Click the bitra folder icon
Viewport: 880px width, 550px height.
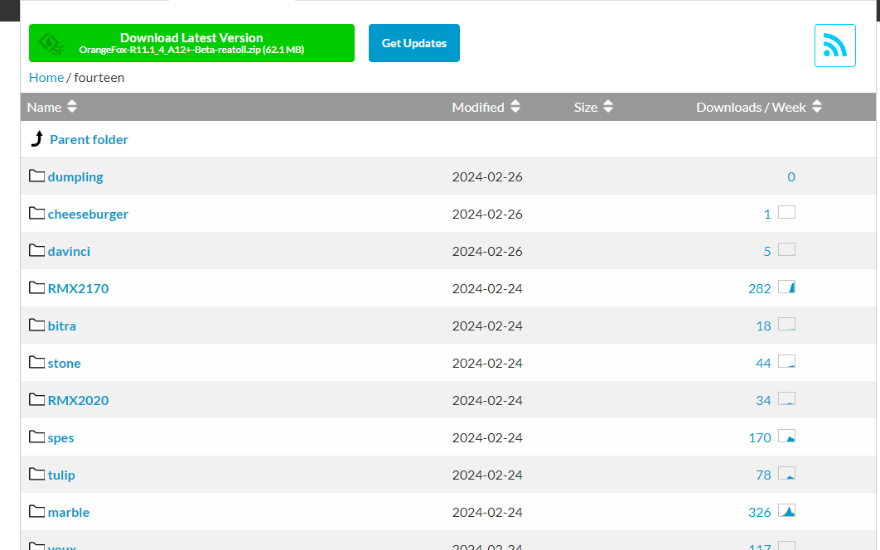37,325
